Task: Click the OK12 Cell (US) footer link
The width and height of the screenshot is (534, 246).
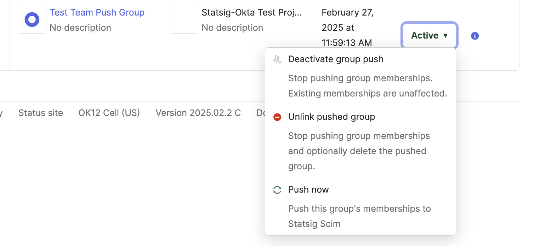Action: click(109, 113)
